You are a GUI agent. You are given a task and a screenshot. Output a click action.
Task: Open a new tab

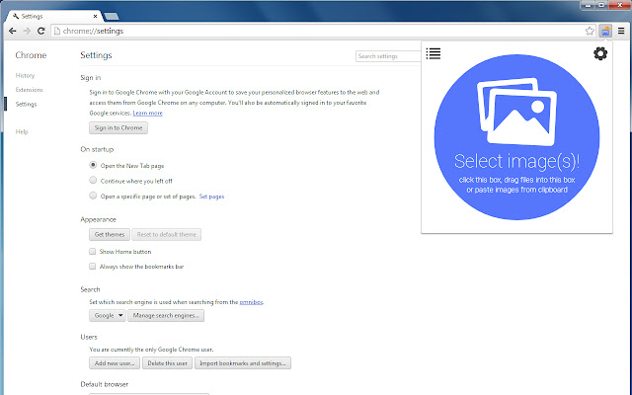point(112,16)
